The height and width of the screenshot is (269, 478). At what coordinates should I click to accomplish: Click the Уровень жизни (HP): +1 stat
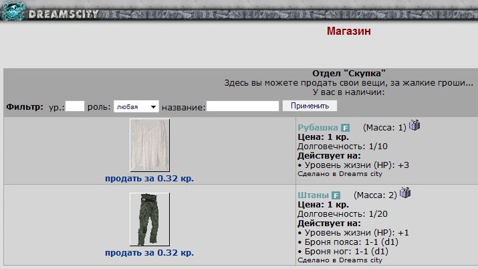(x=354, y=233)
